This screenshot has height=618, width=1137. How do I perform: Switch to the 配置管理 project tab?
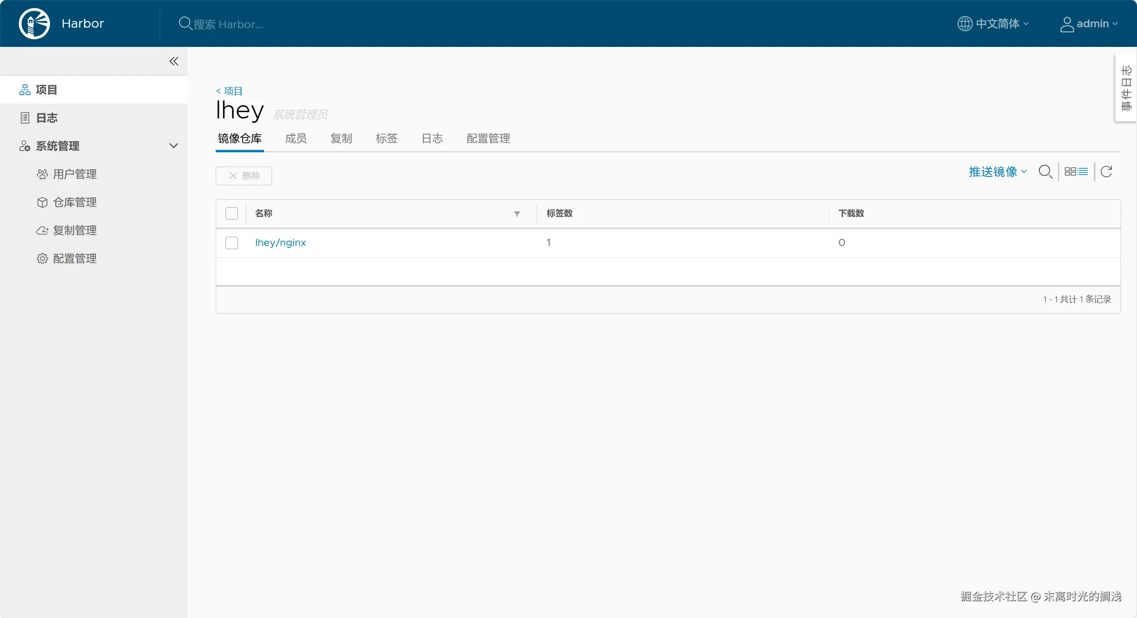488,139
